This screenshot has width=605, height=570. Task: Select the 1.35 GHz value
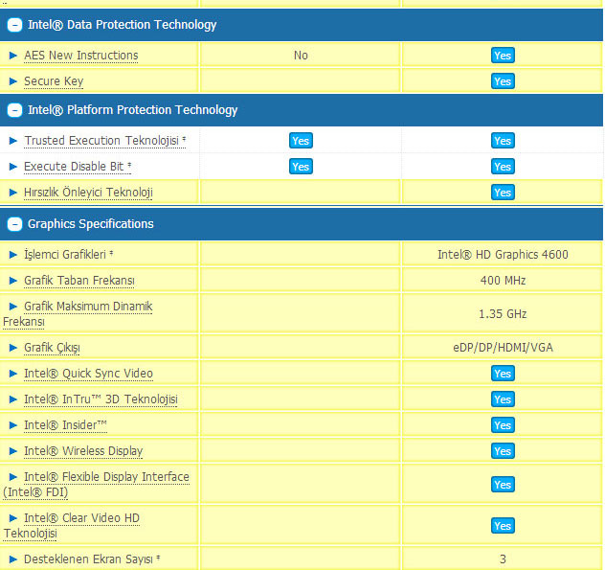[x=503, y=314]
